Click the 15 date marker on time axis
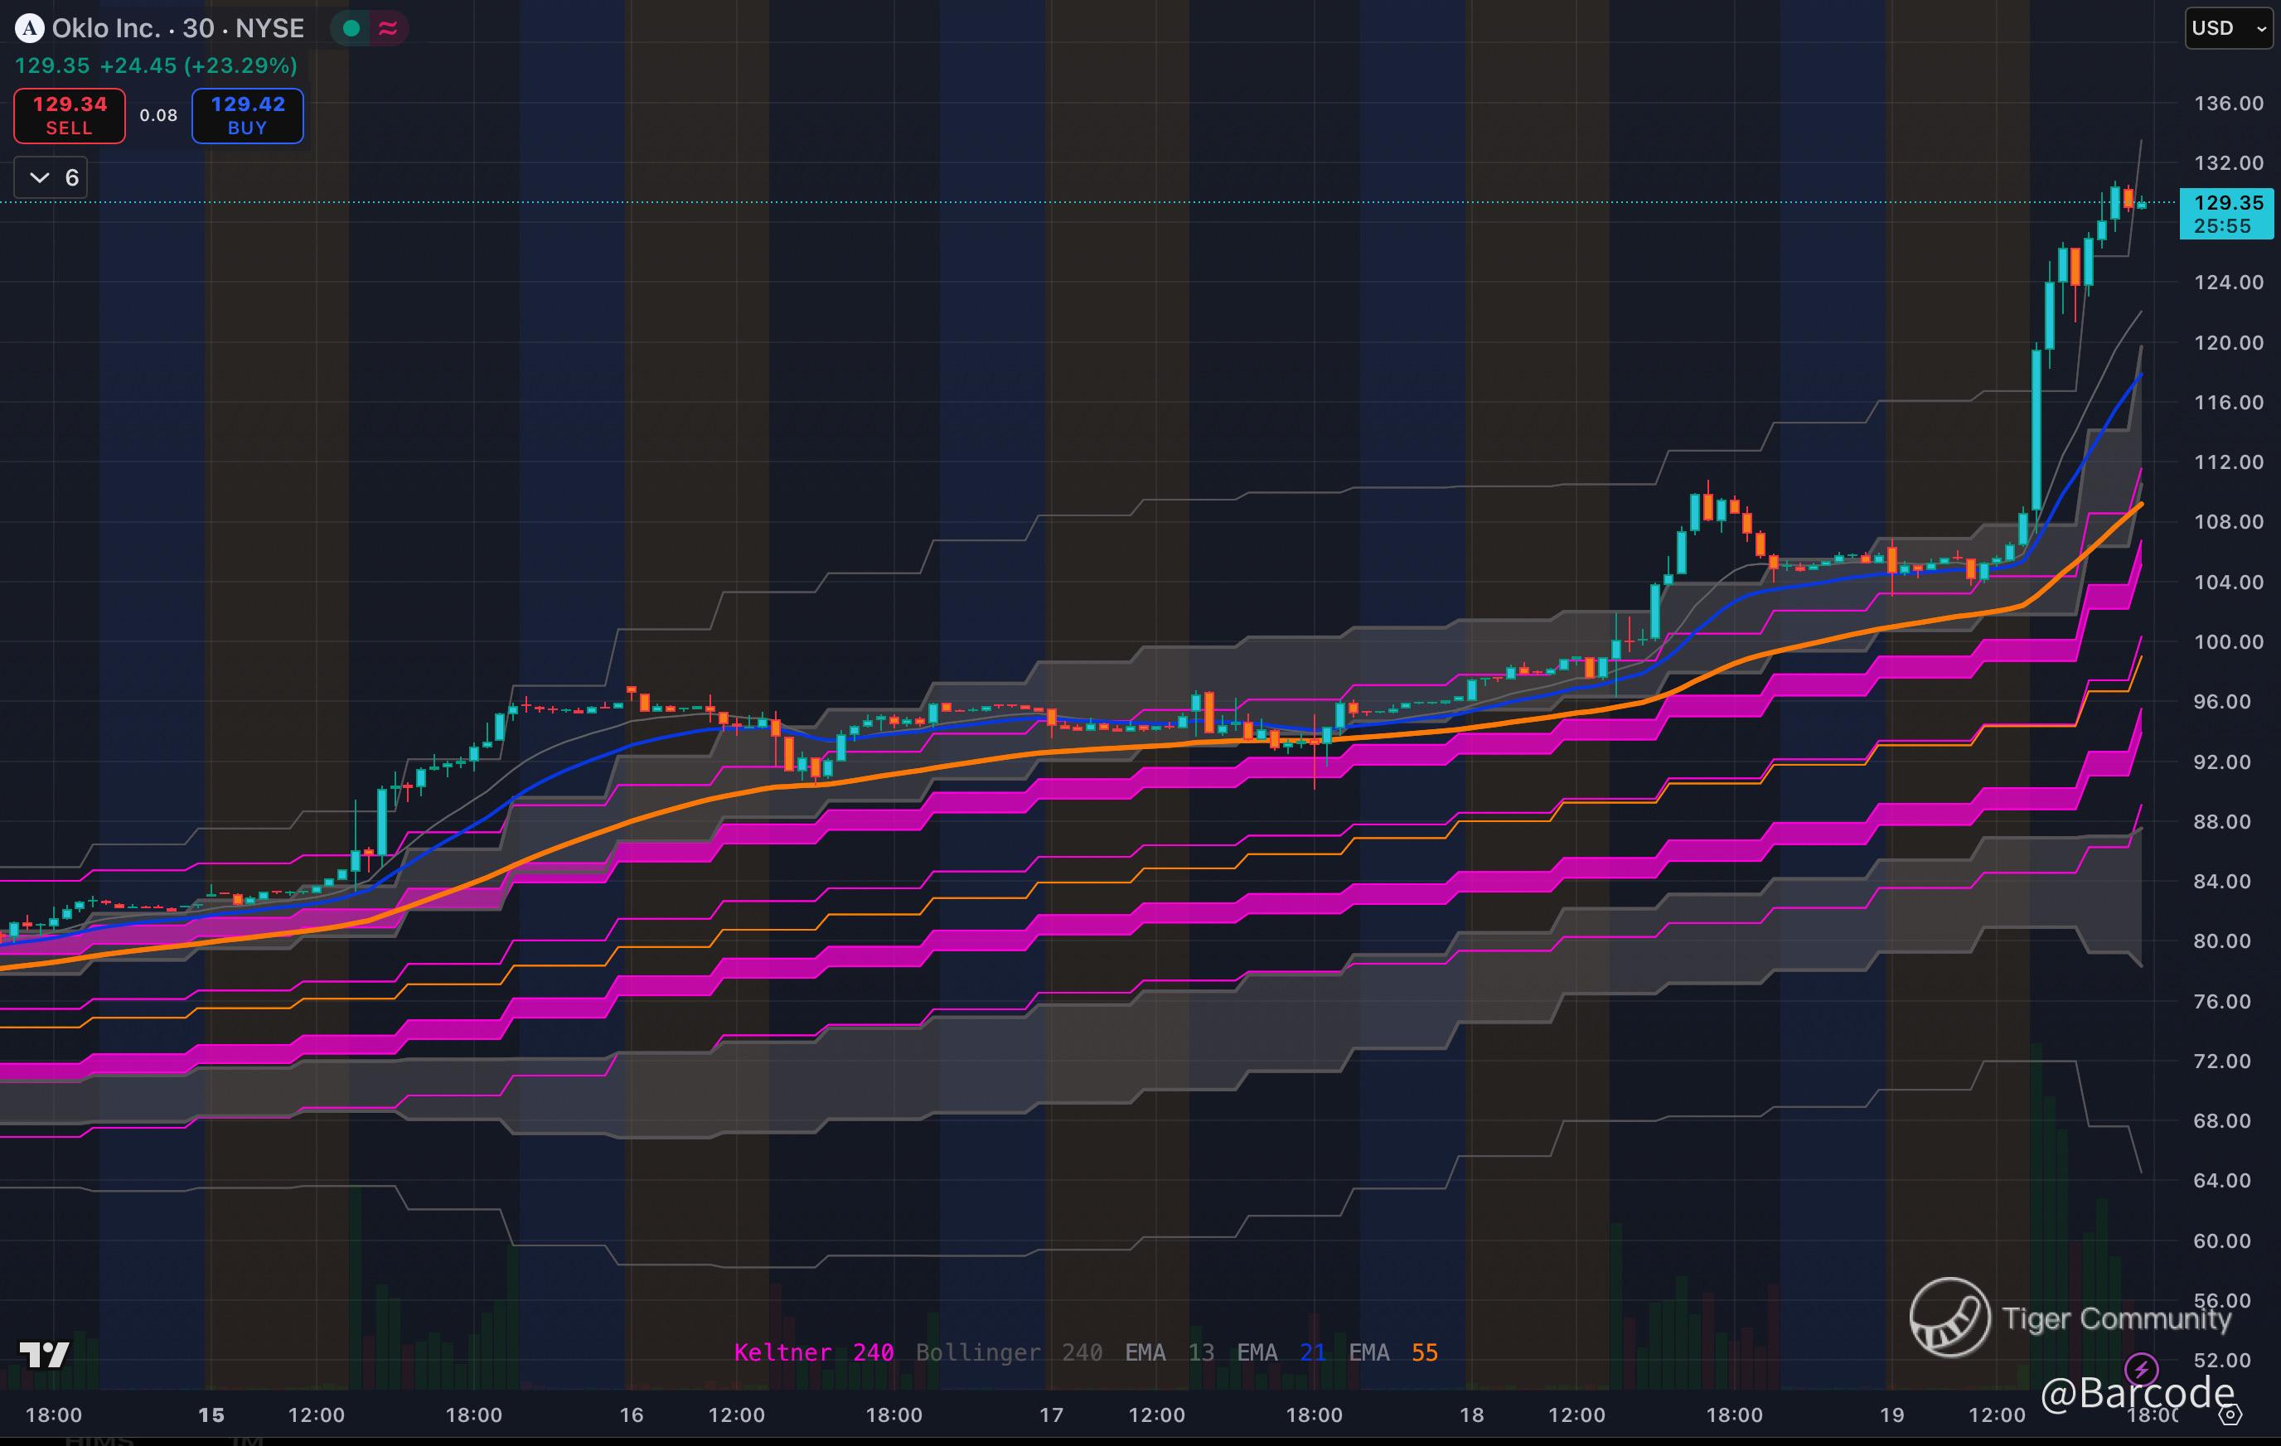This screenshot has height=1446, width=2281. click(x=211, y=1415)
